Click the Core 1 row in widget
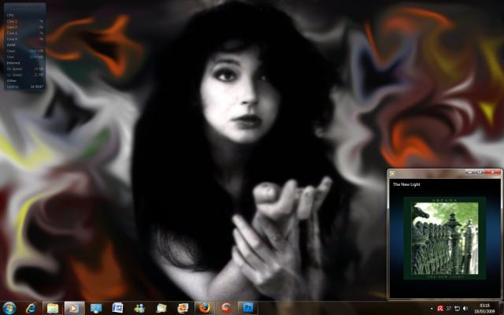Screen dimensions: 504x315 point(25,21)
